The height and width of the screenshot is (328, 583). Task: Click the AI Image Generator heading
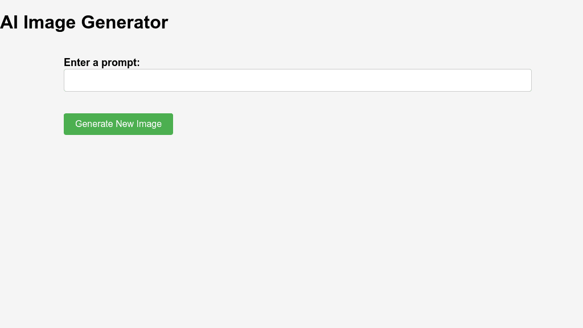click(x=84, y=22)
